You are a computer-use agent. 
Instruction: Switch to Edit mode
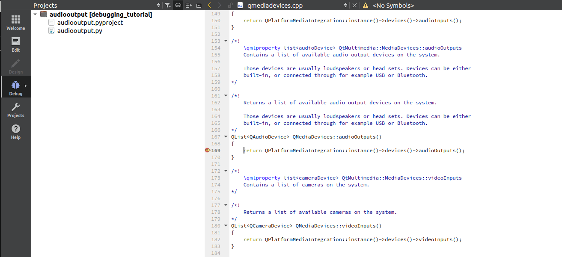coord(15,45)
